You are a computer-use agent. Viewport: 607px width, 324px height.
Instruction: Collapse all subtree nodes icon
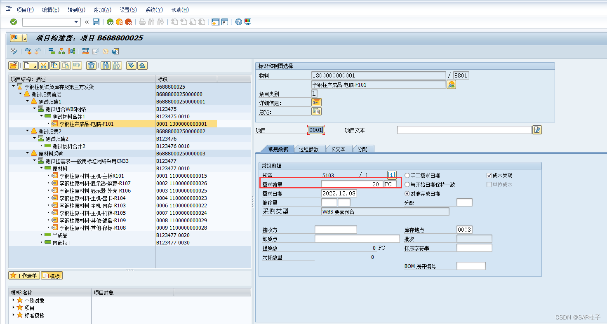142,65
